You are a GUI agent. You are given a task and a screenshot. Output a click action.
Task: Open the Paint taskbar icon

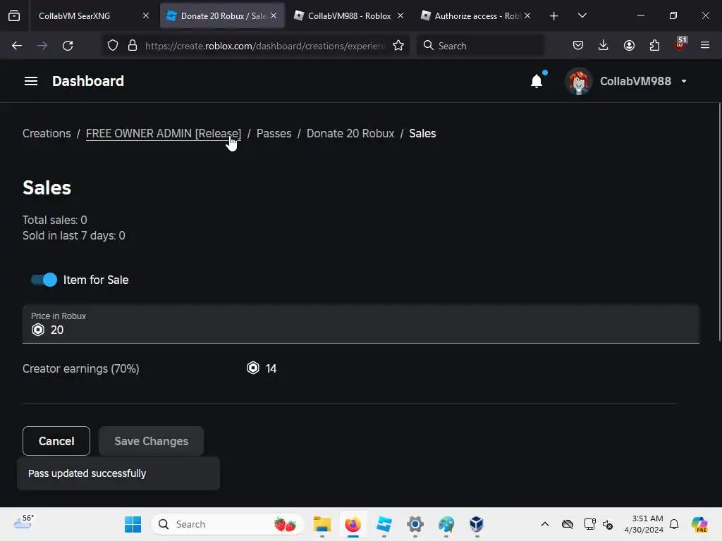click(446, 524)
